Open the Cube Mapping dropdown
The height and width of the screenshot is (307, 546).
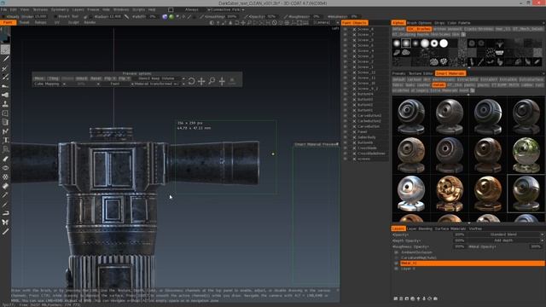pos(49,84)
